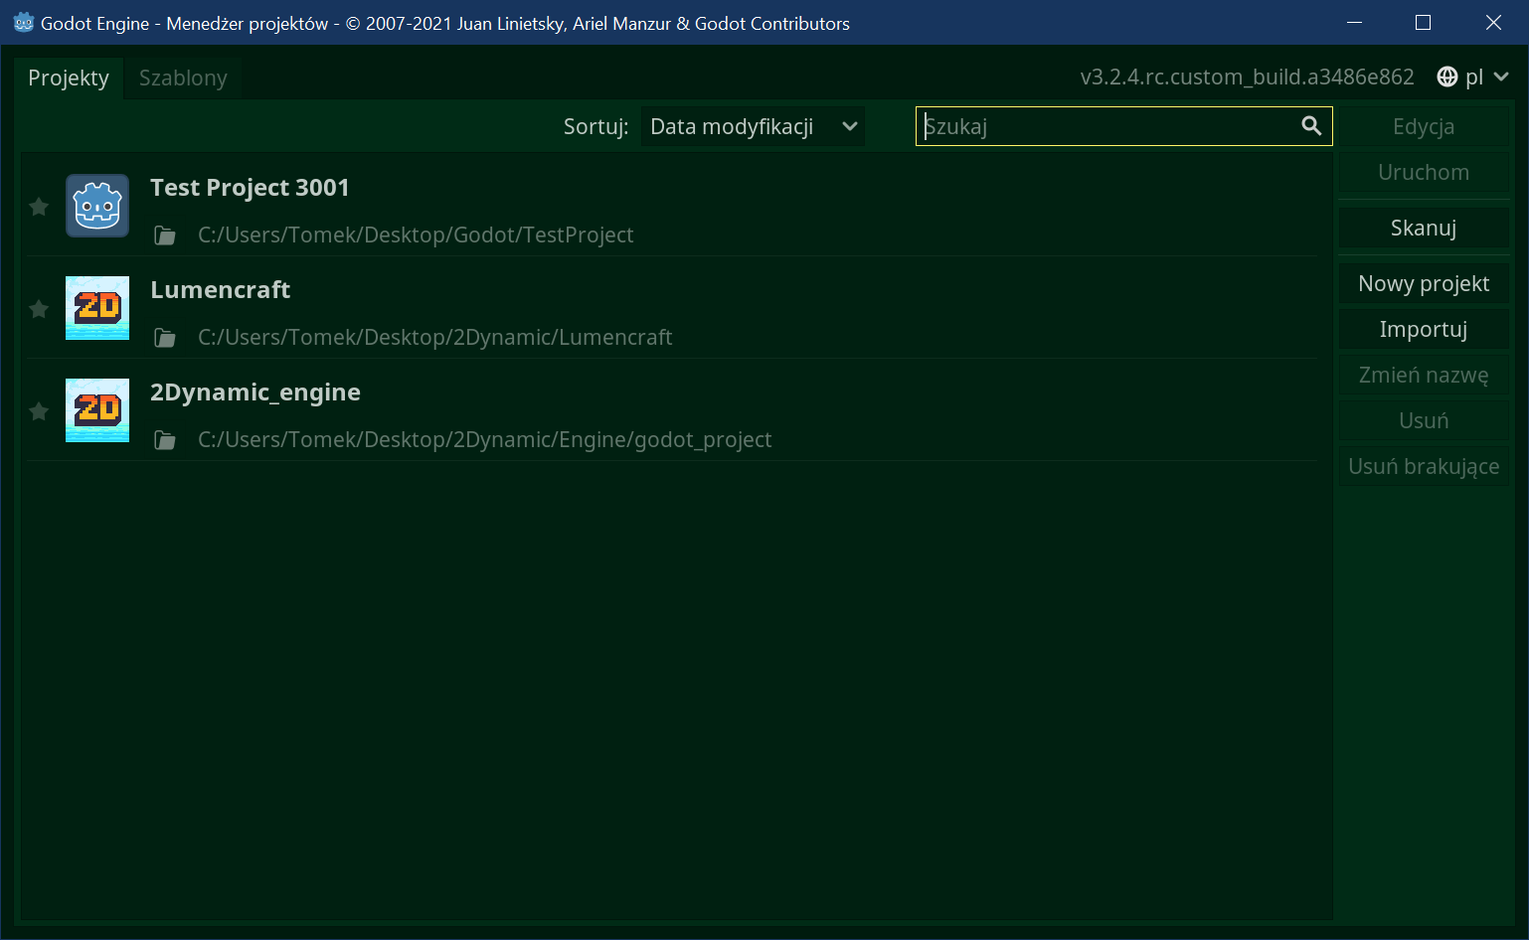Switch to the Szablony tab
Screen dimensions: 1529x940
183,78
